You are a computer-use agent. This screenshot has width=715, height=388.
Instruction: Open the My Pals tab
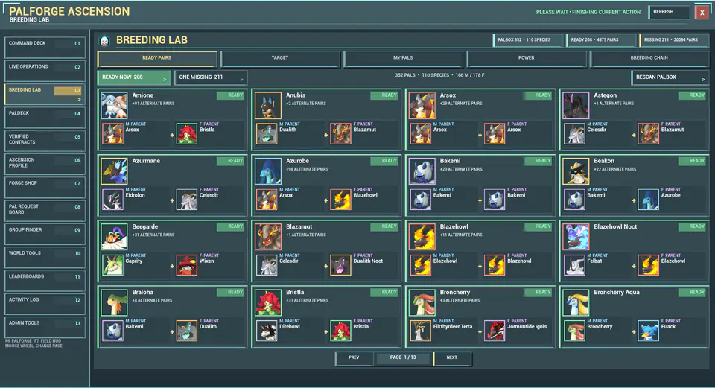coord(403,58)
